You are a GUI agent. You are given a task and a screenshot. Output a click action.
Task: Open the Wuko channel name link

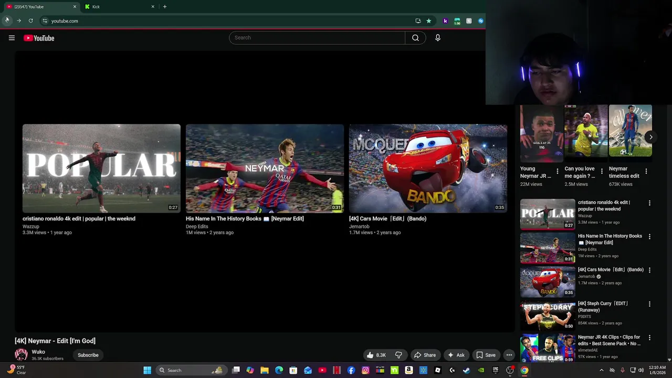click(x=38, y=352)
